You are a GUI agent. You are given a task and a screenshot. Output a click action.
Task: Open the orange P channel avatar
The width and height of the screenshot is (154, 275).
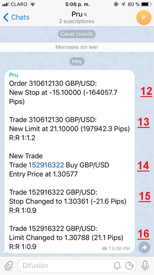coord(144,18)
